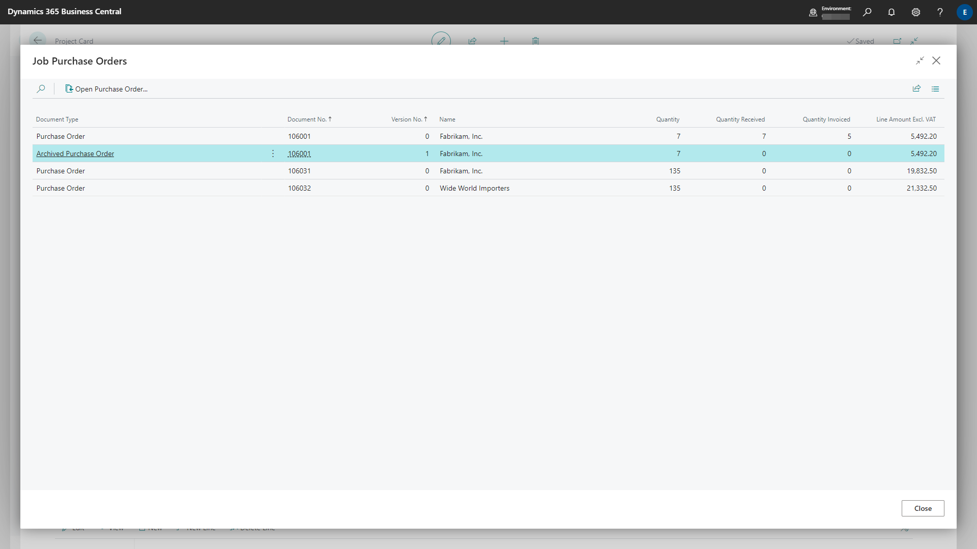Screen dimensions: 977x549
Task: Click the share icon on Project Card
Action: click(x=472, y=41)
